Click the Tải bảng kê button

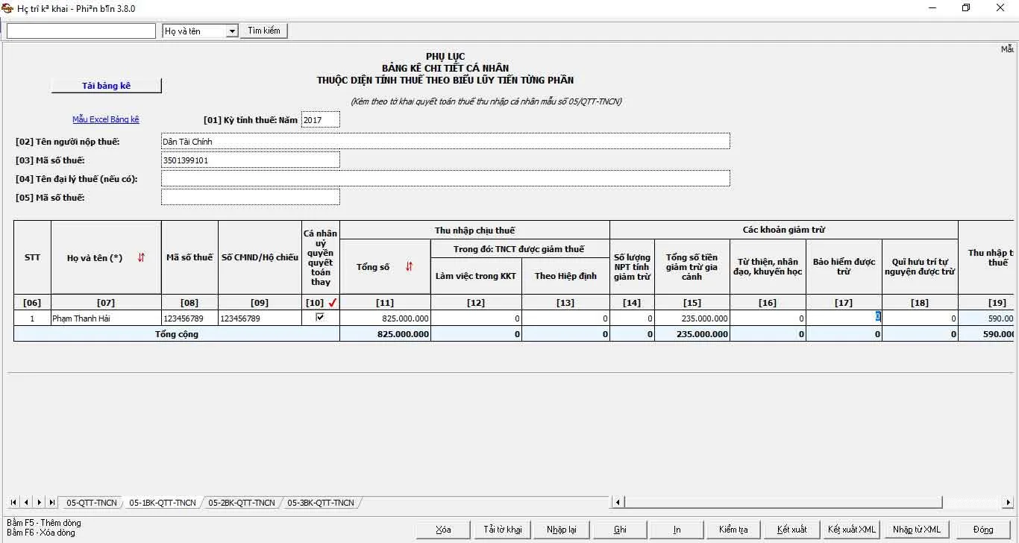pos(106,85)
